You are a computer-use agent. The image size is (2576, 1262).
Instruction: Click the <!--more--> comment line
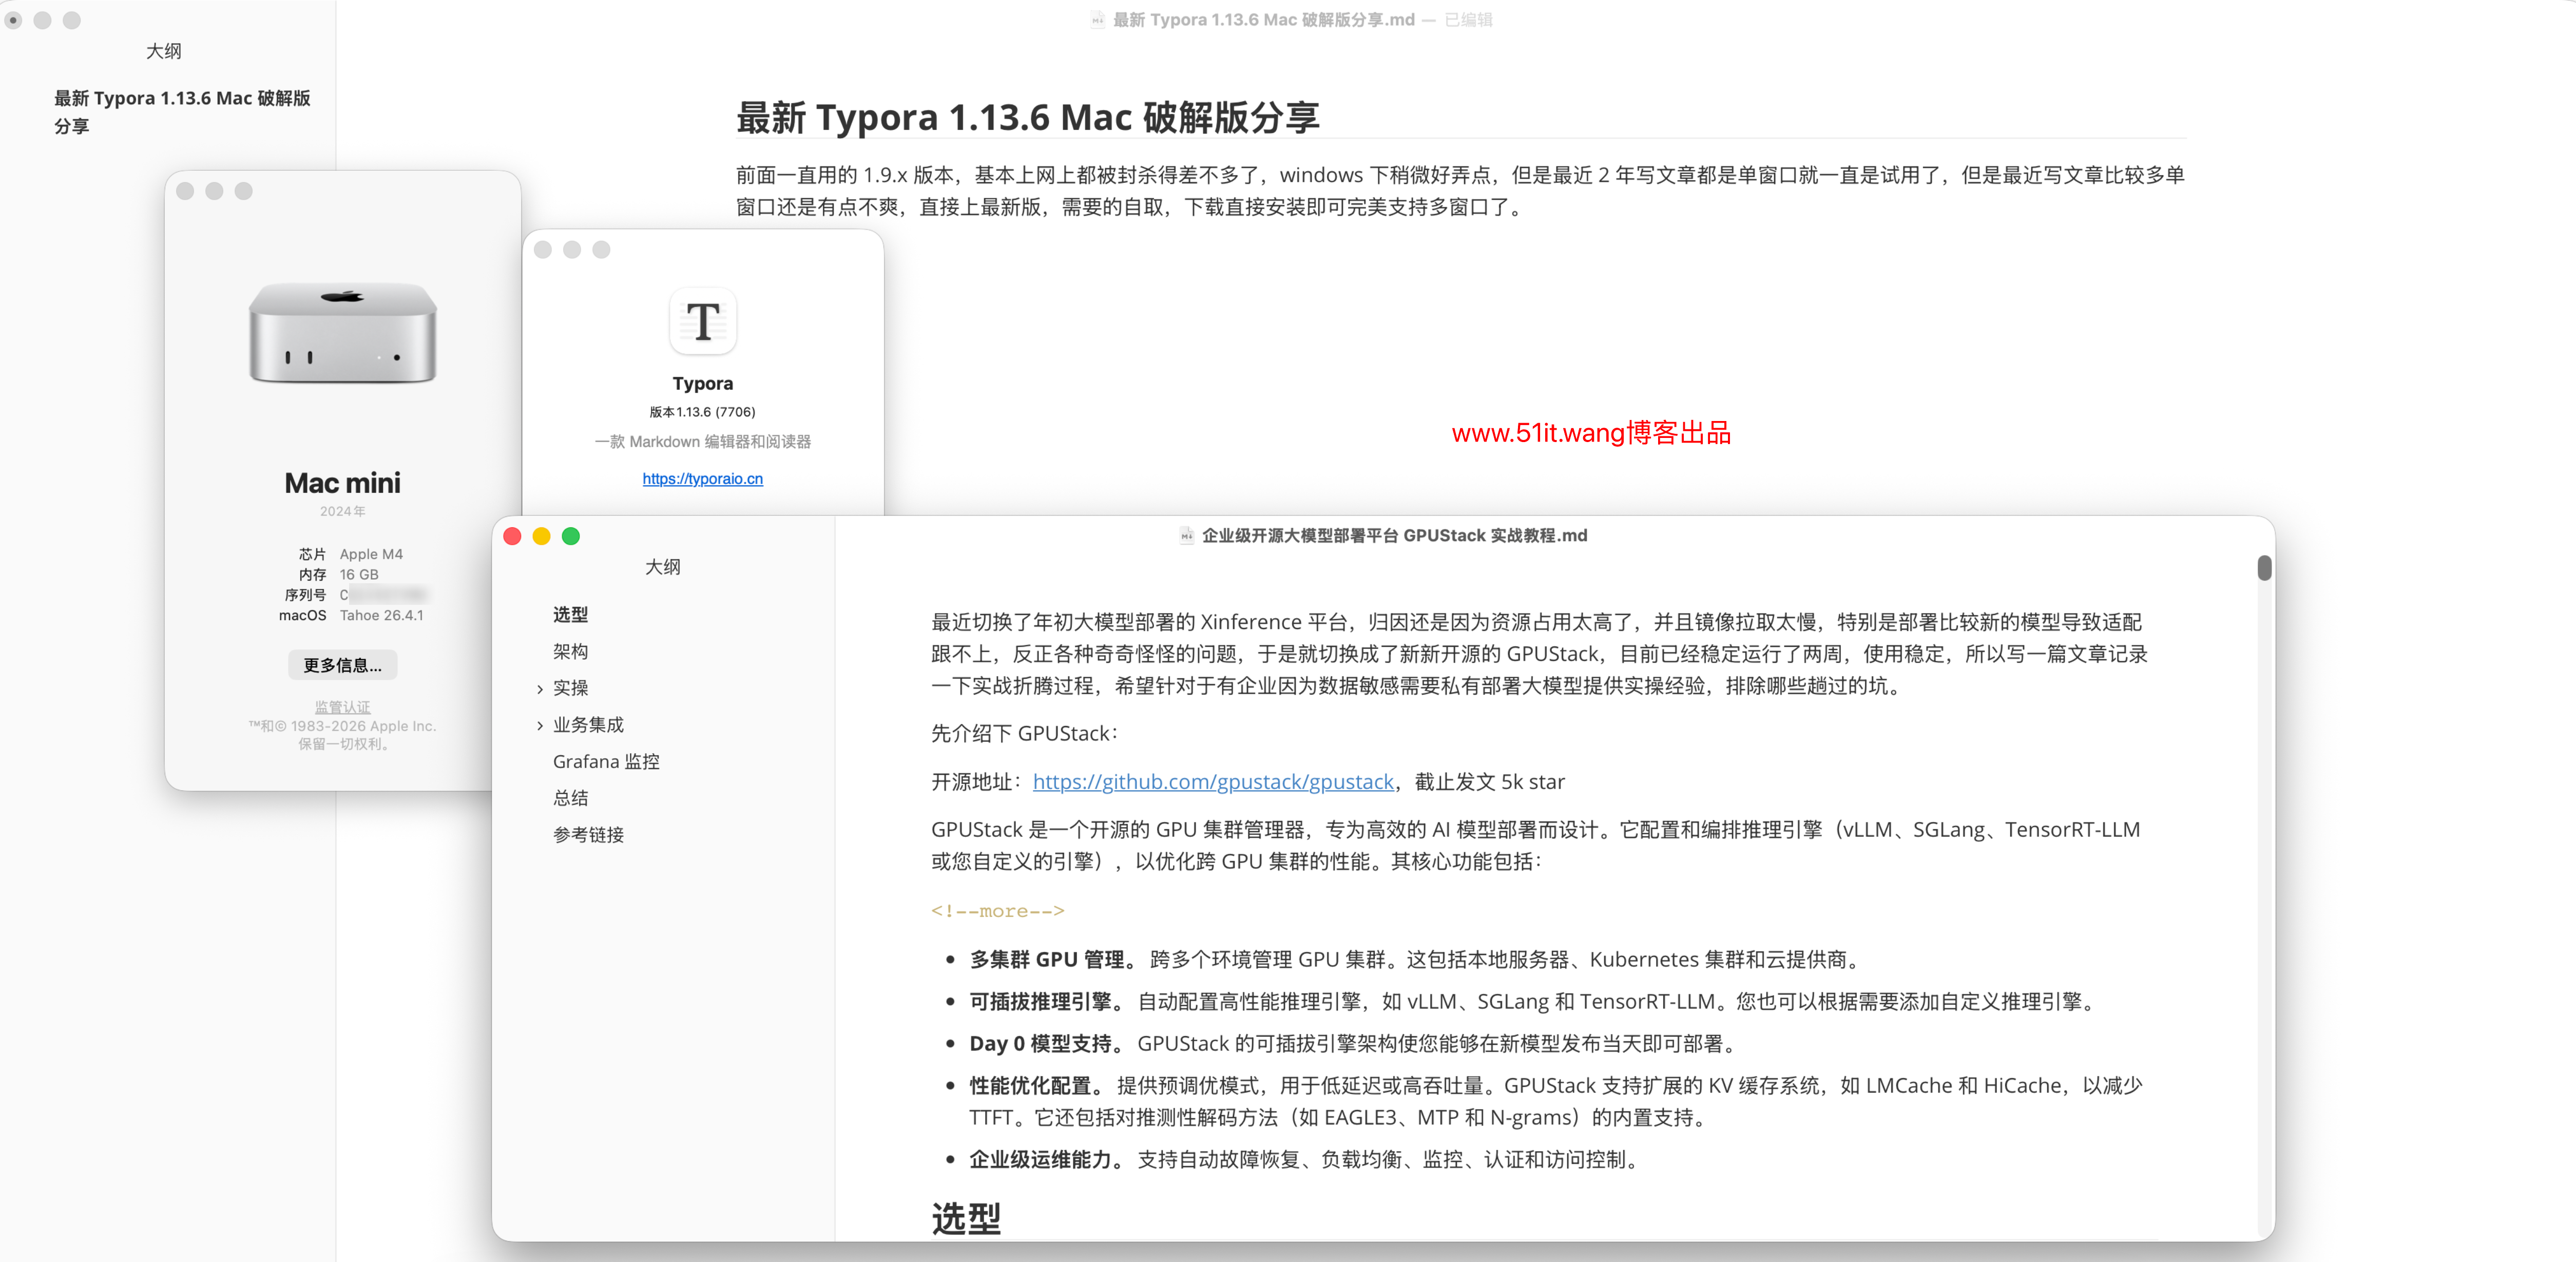[997, 910]
